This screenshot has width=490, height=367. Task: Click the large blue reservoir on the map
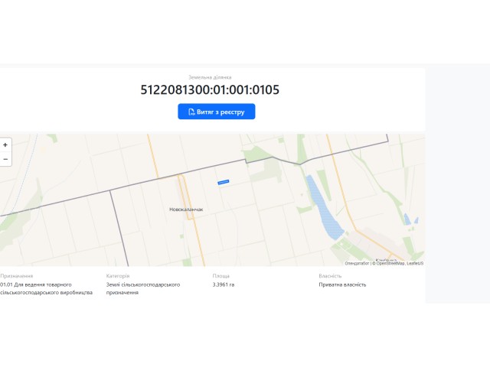[x=323, y=207]
